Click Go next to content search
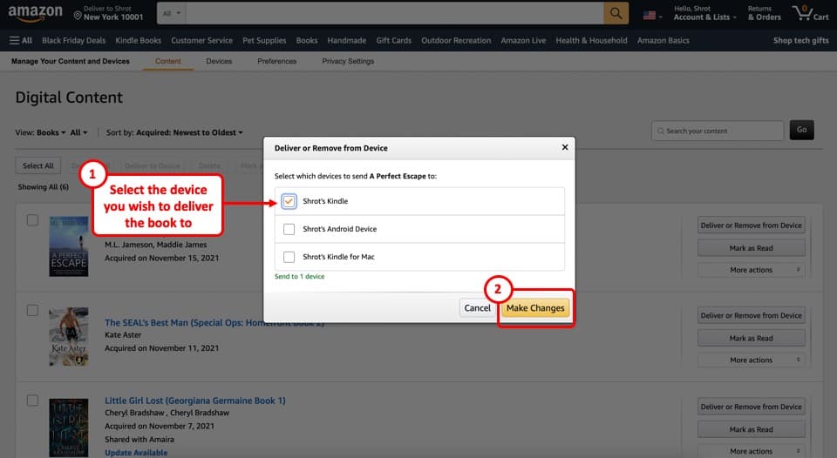 pyautogui.click(x=801, y=130)
